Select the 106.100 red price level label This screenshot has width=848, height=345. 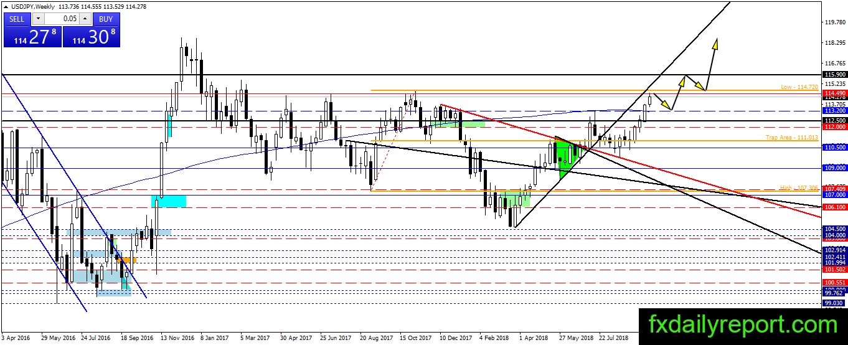click(x=834, y=207)
